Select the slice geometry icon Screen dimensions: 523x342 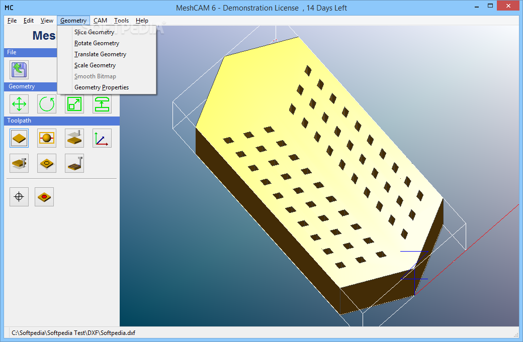(x=102, y=104)
